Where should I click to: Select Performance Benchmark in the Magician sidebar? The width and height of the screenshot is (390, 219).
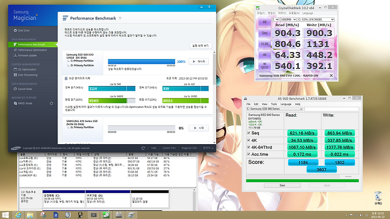pos(32,44)
